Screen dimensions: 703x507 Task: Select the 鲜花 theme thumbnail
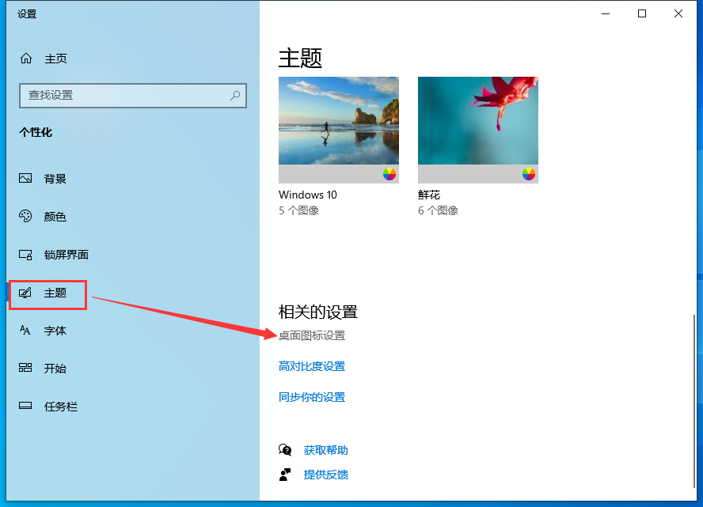(x=478, y=130)
